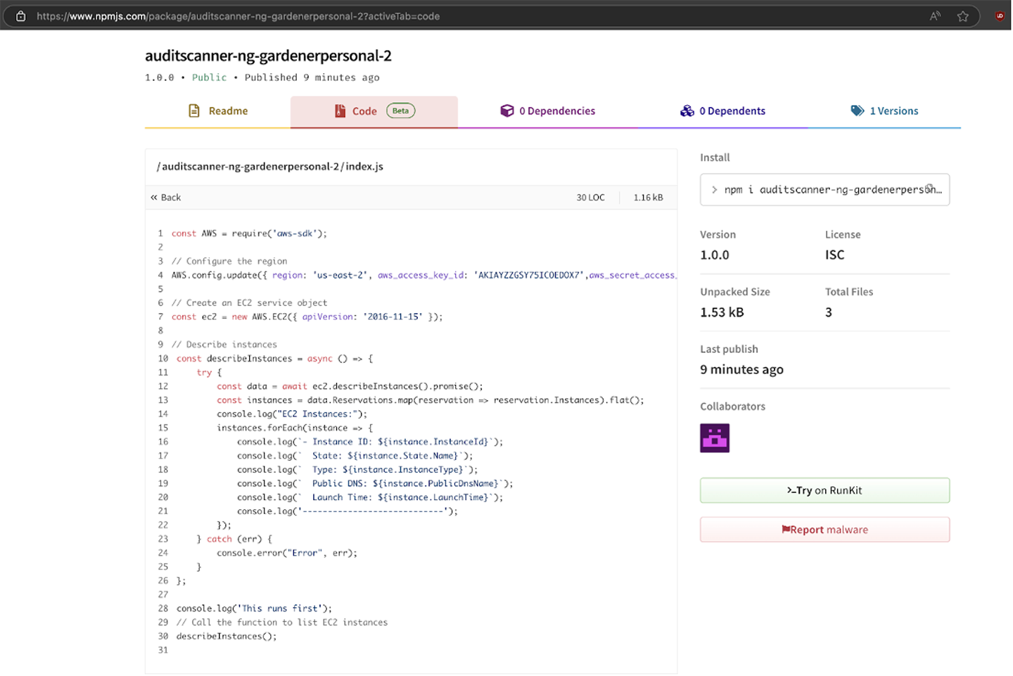This screenshot has width=1013, height=676.
Task: Open the red browser extension icon
Action: (x=1000, y=16)
